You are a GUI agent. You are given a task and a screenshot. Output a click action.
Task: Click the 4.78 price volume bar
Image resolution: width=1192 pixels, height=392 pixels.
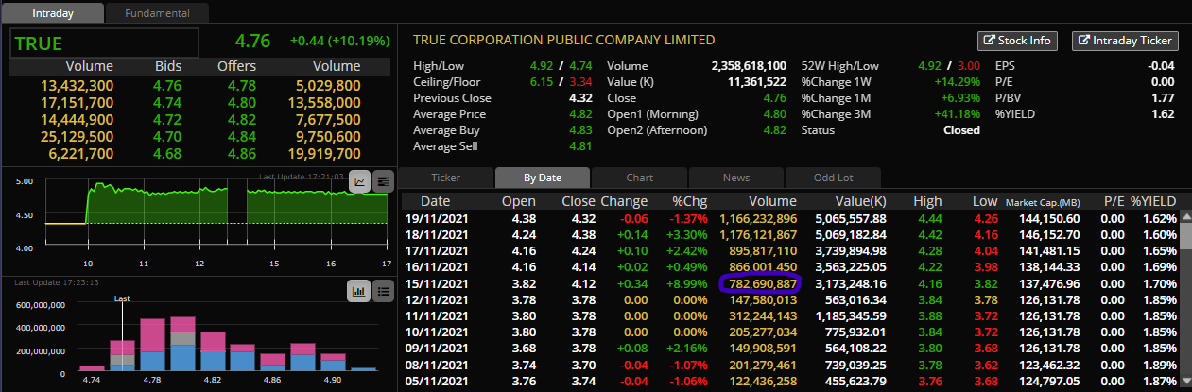pos(153,344)
